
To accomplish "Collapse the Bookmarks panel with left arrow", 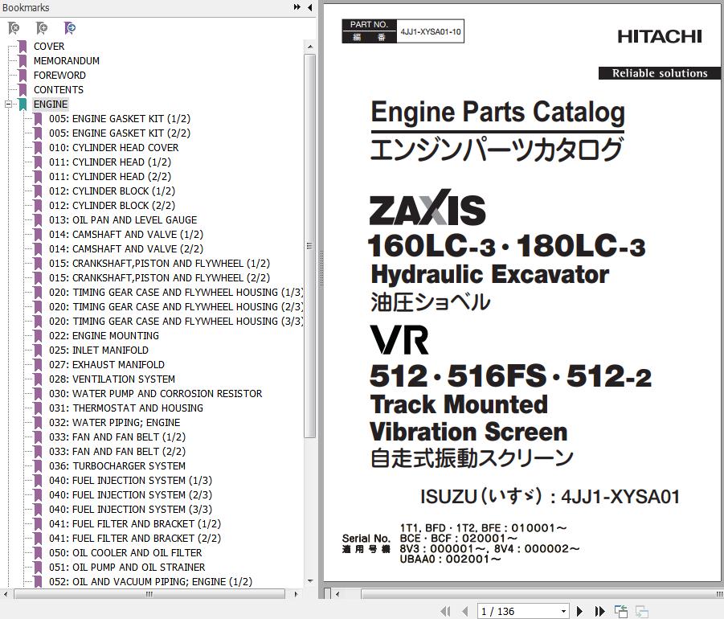I will click(x=310, y=7).
